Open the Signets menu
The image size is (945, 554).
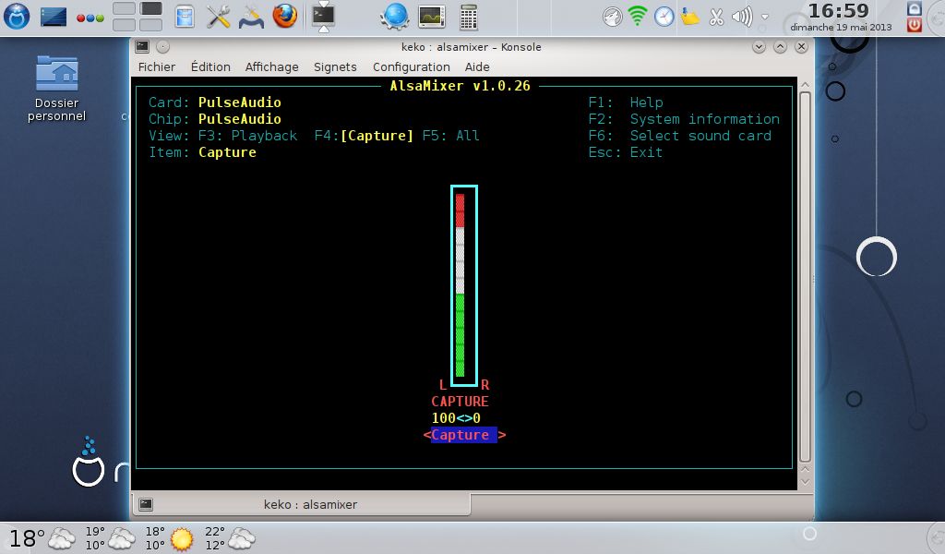tap(335, 66)
